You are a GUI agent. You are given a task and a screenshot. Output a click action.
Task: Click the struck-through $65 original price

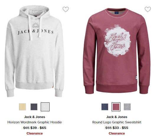point(26,128)
